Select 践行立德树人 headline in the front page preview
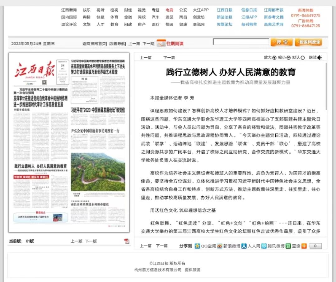 (40, 166)
